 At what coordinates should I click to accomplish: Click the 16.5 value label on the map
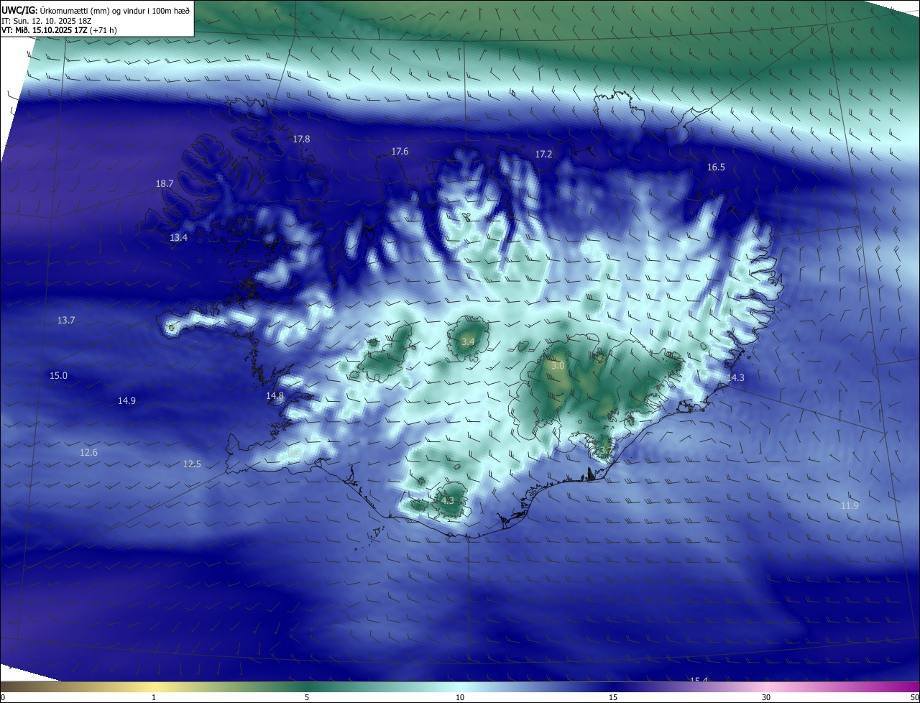coord(716,167)
